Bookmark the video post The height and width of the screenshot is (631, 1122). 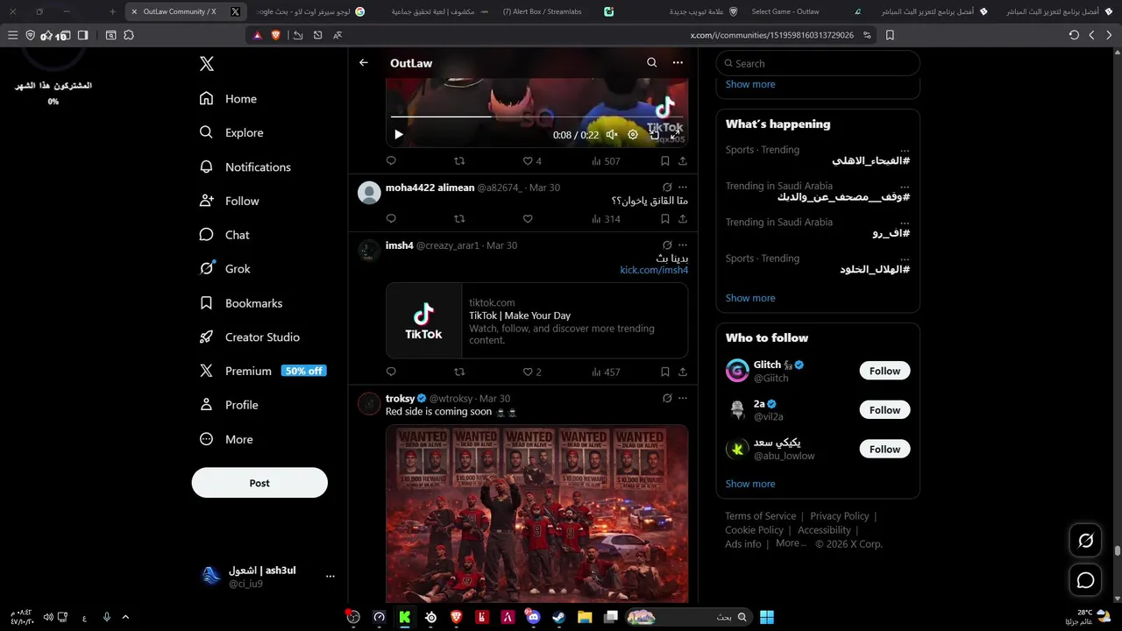click(665, 161)
